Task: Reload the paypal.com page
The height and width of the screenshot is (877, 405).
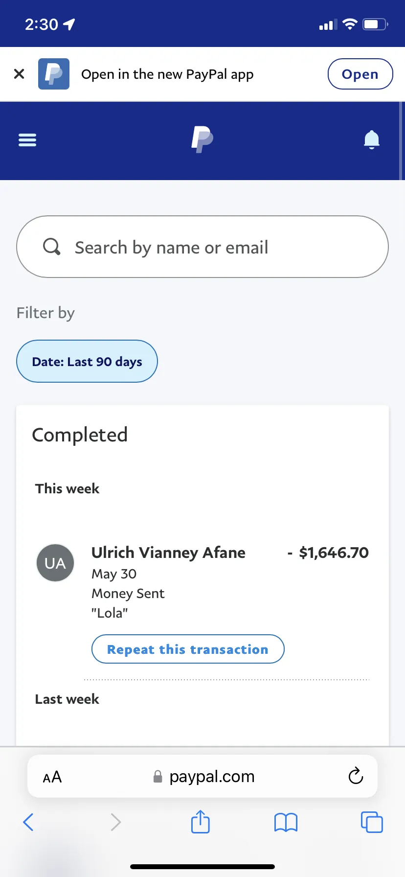Action: point(356,776)
